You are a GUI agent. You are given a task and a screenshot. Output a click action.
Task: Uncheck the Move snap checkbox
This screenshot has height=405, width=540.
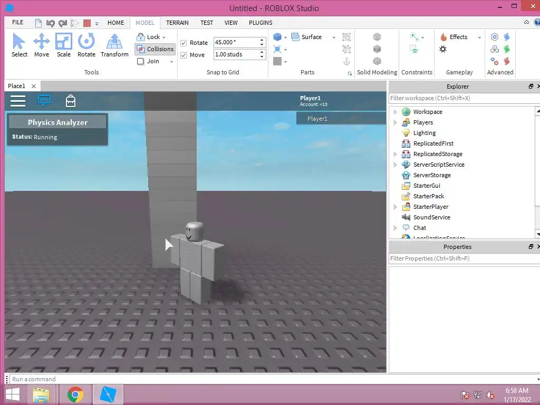pos(184,55)
